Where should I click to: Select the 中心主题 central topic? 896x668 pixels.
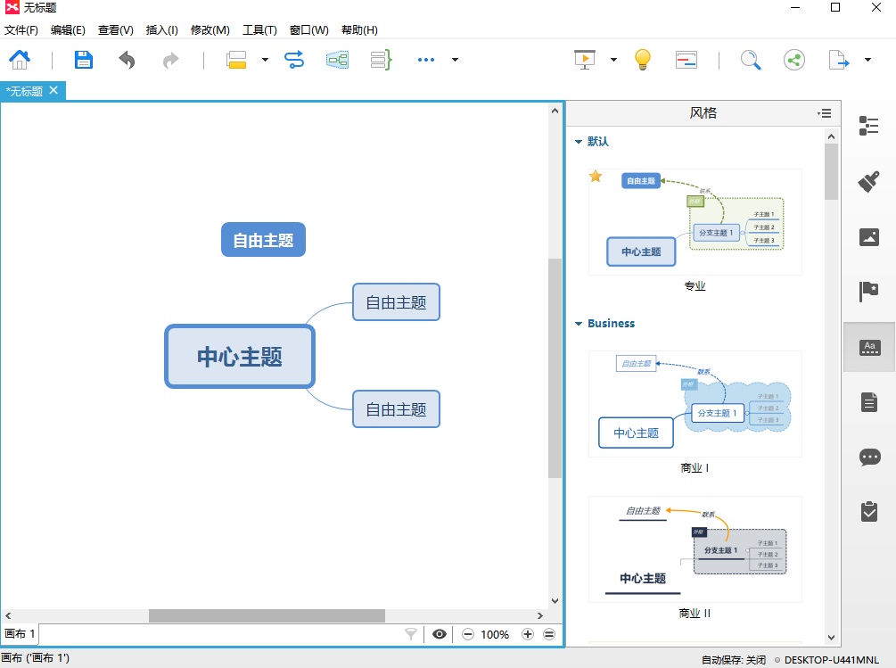[x=240, y=357]
